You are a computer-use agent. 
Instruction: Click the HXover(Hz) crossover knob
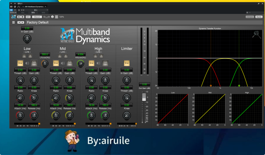click(81, 64)
